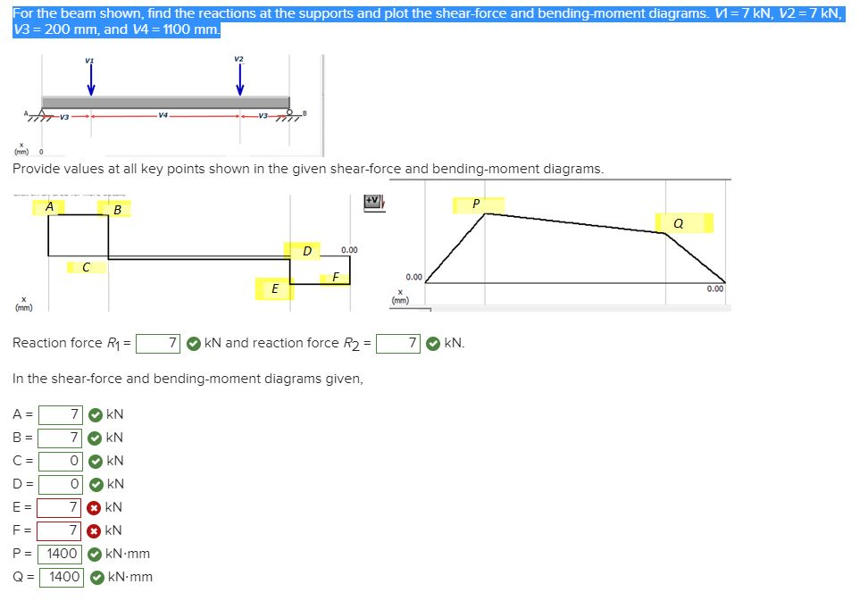
Task: Click label F on the shear-force diagram
Action: [334, 277]
